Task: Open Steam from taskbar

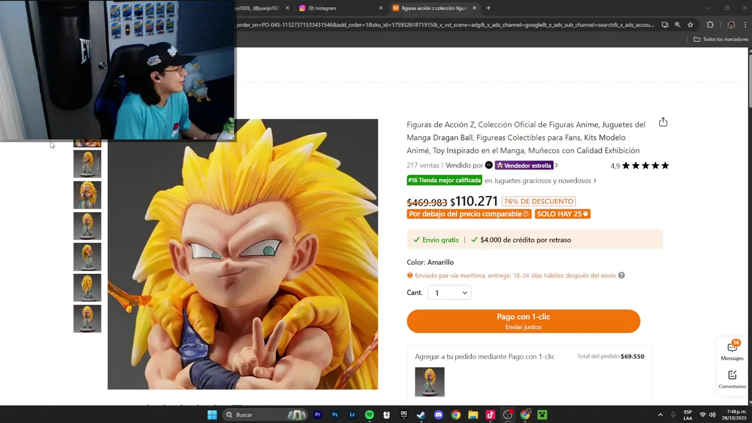Action: pyautogui.click(x=421, y=415)
